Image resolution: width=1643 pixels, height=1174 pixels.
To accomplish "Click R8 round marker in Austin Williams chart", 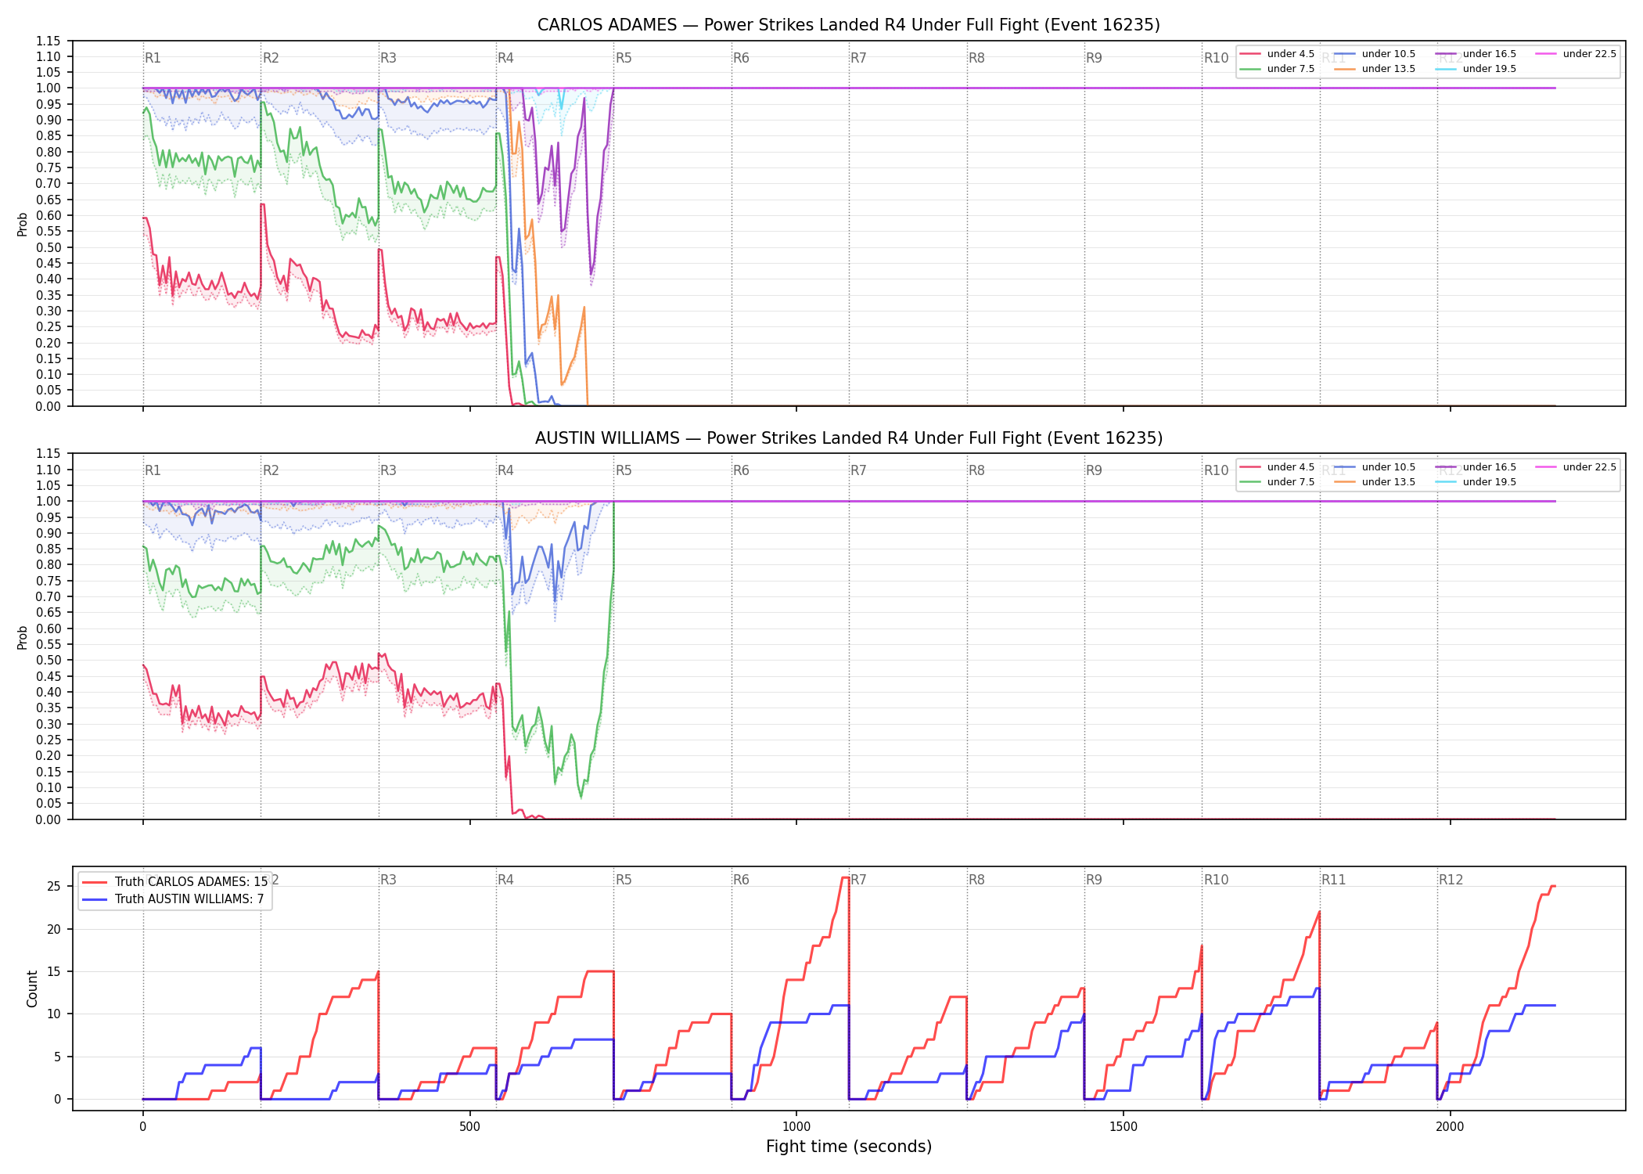I will [x=976, y=470].
